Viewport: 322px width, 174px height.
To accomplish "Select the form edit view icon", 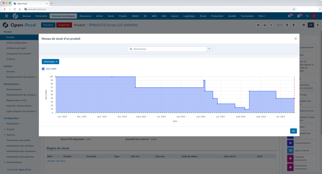I will point(311,25).
